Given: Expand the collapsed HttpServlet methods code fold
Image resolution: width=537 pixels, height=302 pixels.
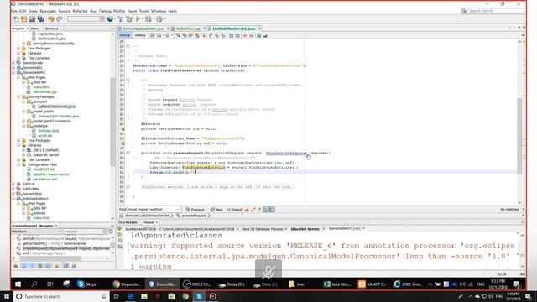Looking at the screenshot, I should pos(128,187).
